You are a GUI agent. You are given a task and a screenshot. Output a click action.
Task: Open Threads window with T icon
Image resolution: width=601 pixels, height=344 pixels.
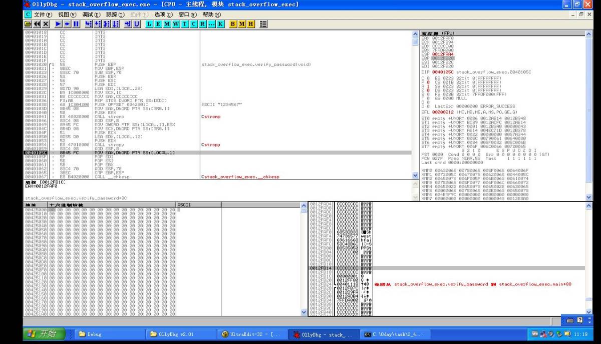(x=185, y=24)
